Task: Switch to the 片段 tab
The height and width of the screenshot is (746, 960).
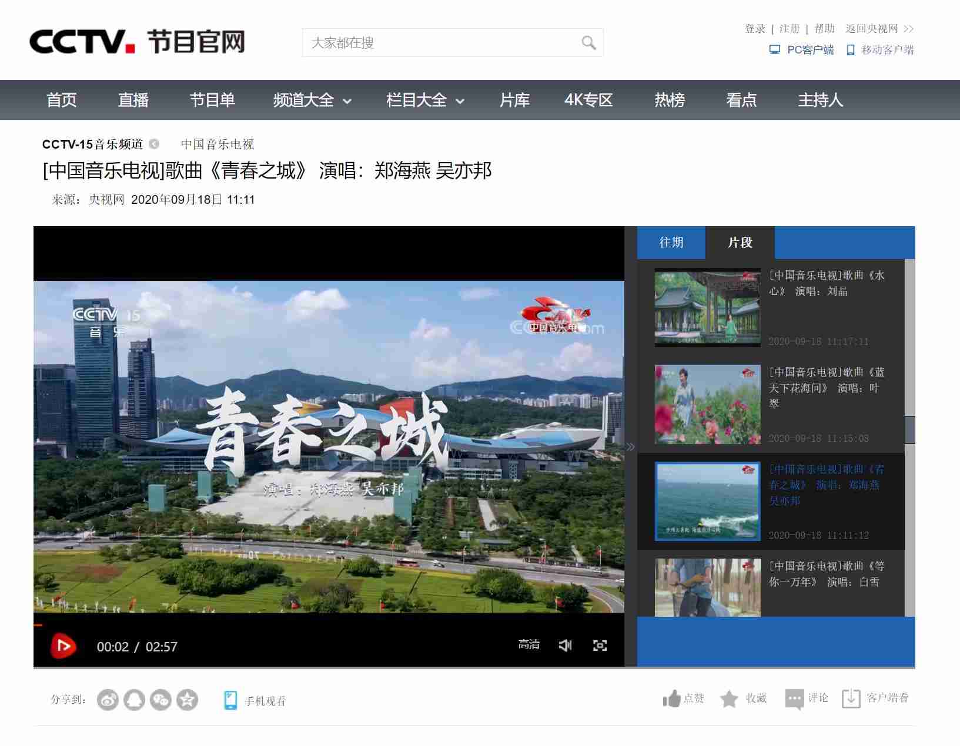Action: tap(740, 243)
